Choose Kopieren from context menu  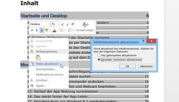coord(49,46)
